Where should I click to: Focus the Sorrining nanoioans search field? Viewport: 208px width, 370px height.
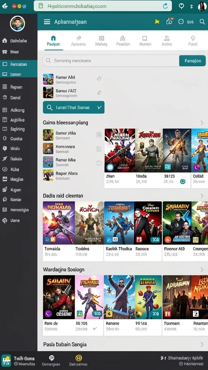click(x=110, y=61)
